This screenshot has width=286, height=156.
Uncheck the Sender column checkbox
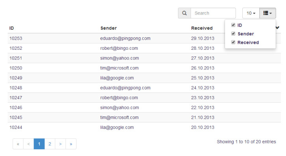(x=233, y=34)
